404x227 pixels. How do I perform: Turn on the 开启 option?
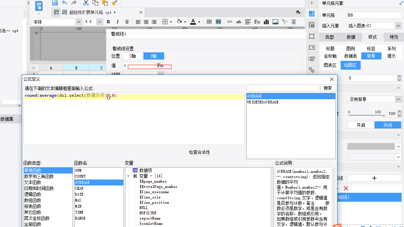click(x=361, y=125)
